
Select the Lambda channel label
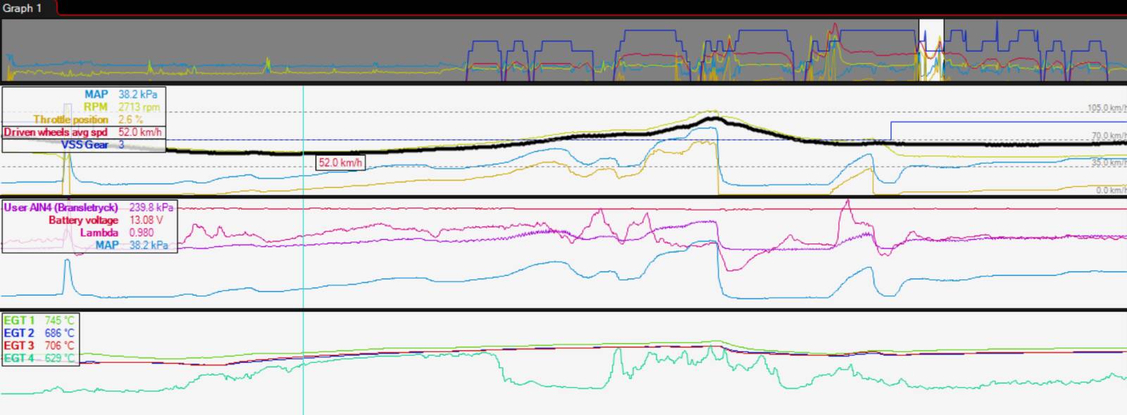click(x=99, y=233)
